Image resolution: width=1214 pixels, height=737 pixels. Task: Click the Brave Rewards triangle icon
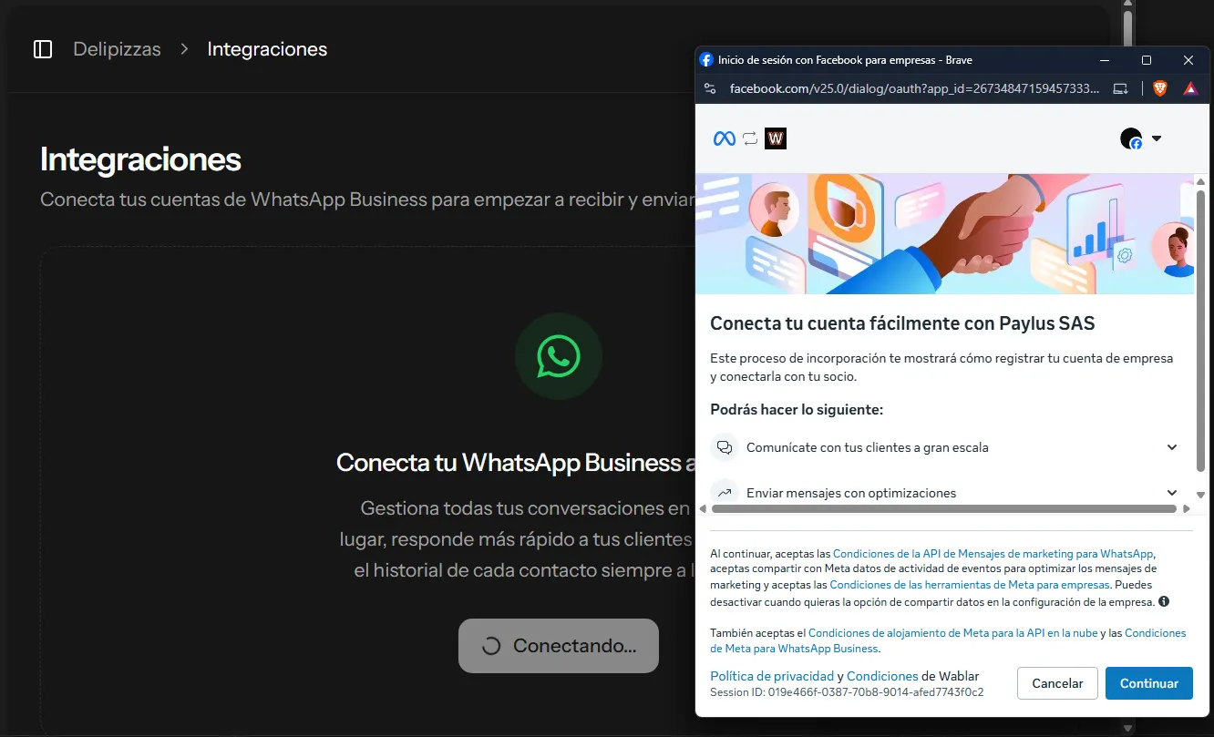click(x=1190, y=88)
